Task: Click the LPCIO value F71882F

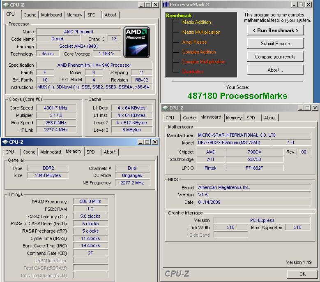Action: pyautogui.click(x=255, y=168)
